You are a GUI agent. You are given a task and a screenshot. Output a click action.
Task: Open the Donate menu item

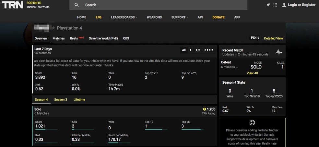tap(219, 17)
